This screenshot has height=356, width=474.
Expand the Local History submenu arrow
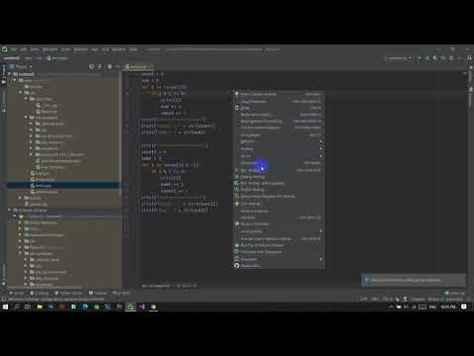pyautogui.click(x=321, y=231)
